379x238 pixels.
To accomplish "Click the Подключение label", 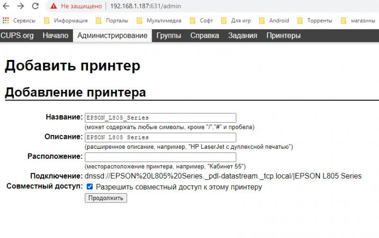I will pyautogui.click(x=56, y=176).
